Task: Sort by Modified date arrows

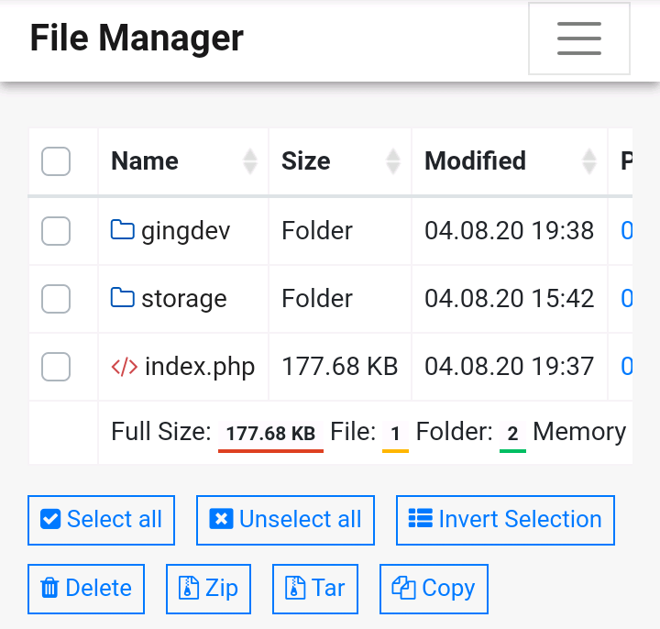Action: (x=589, y=161)
